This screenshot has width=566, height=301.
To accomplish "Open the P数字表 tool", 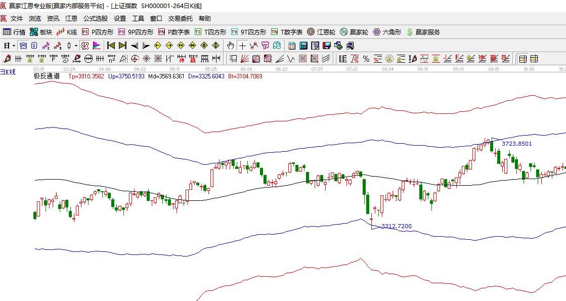I will [x=173, y=32].
